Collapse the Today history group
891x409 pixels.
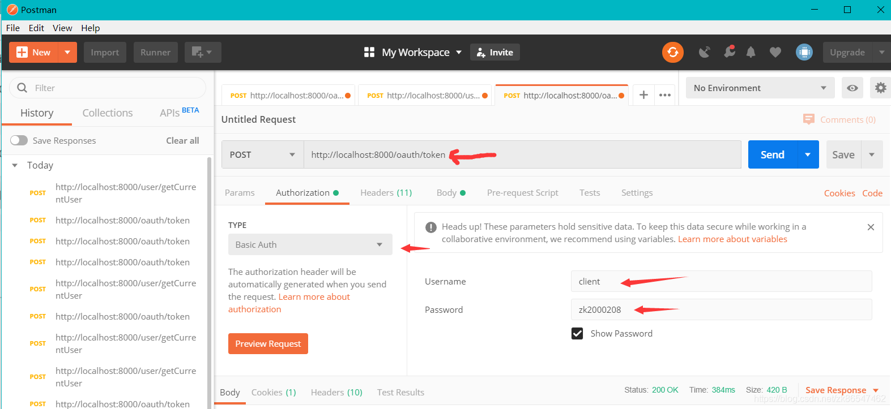tap(15, 165)
